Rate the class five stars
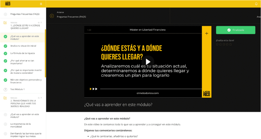 coord(230,44)
